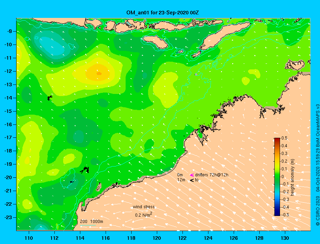Viewport: 320px width, 244px height.
Task: Click the black 12m arrow legend symbol
Action: (192, 180)
